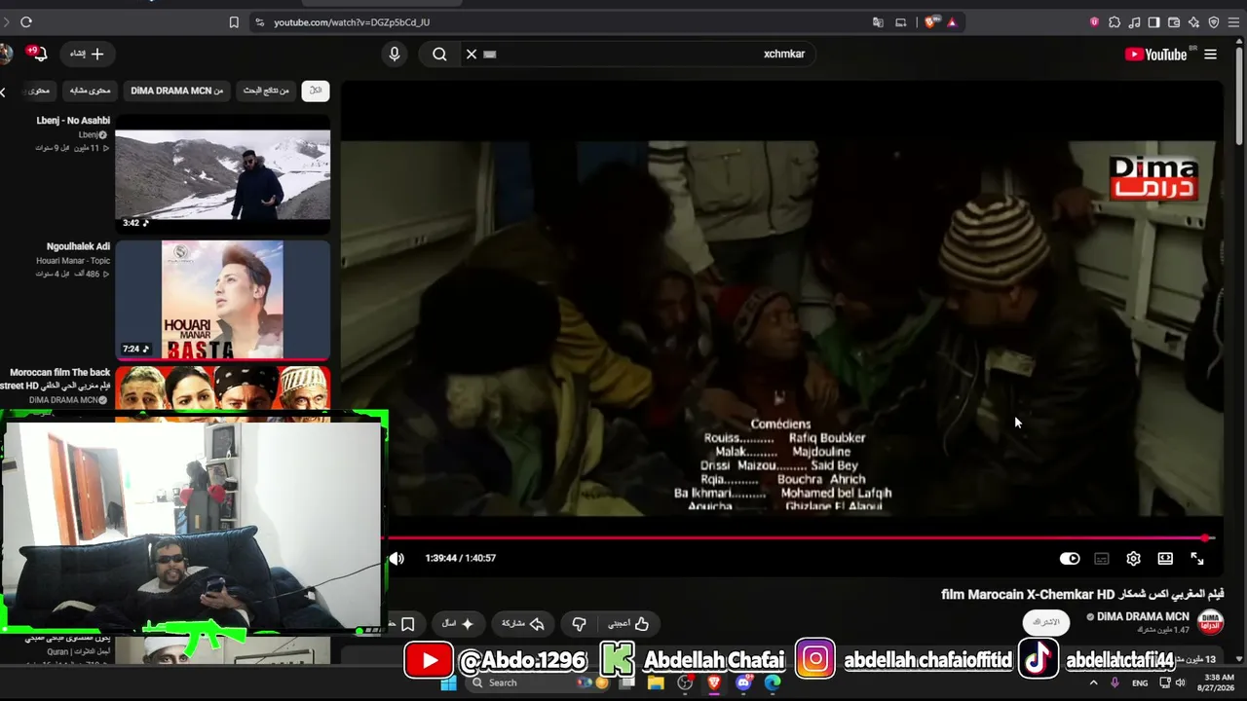Clear the search box text

click(472, 55)
